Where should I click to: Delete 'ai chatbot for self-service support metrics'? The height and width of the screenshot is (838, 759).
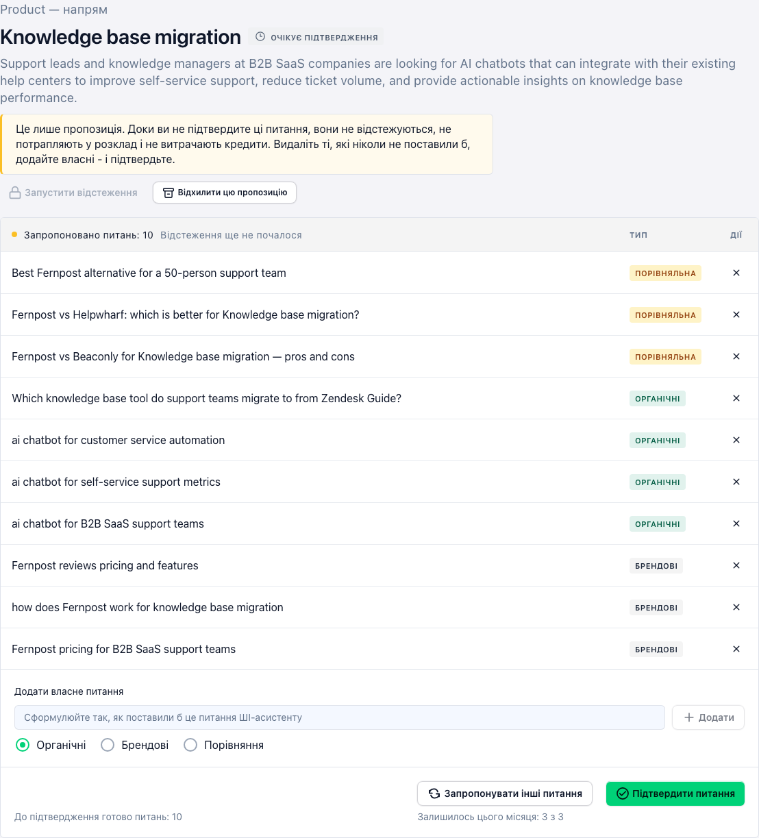click(736, 482)
